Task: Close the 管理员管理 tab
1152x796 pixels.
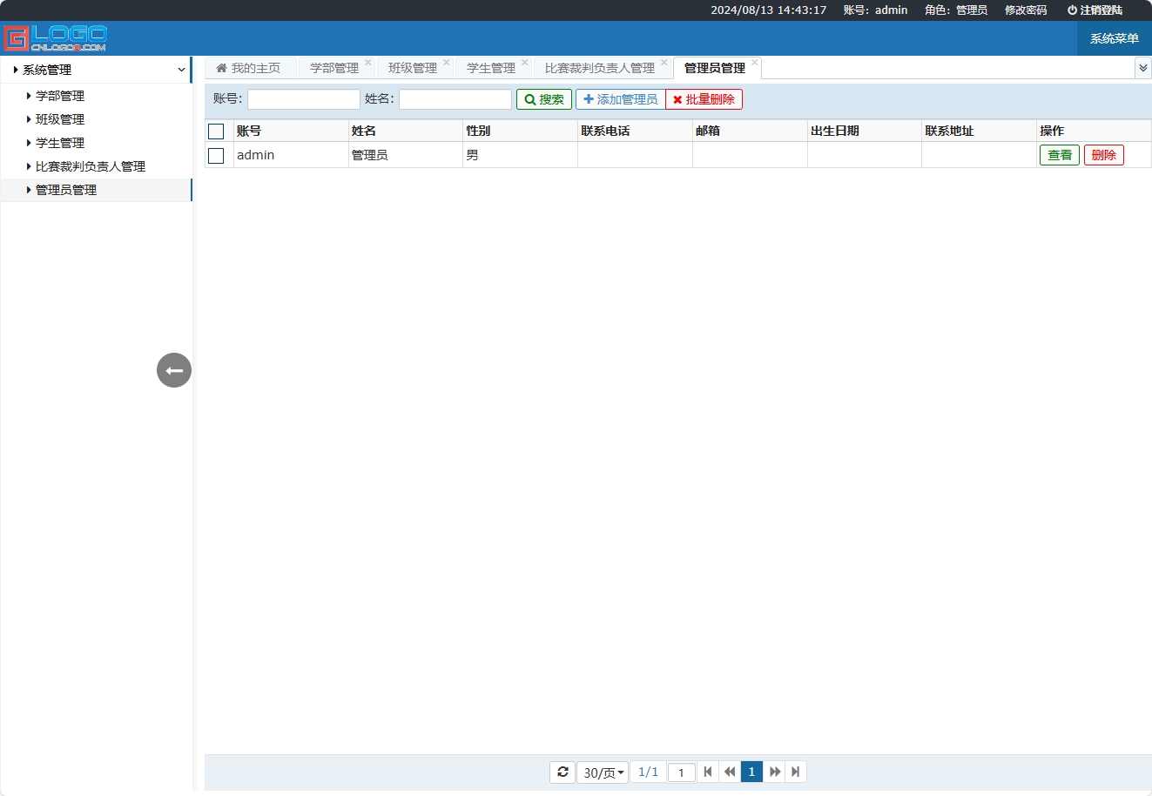Action: point(755,62)
